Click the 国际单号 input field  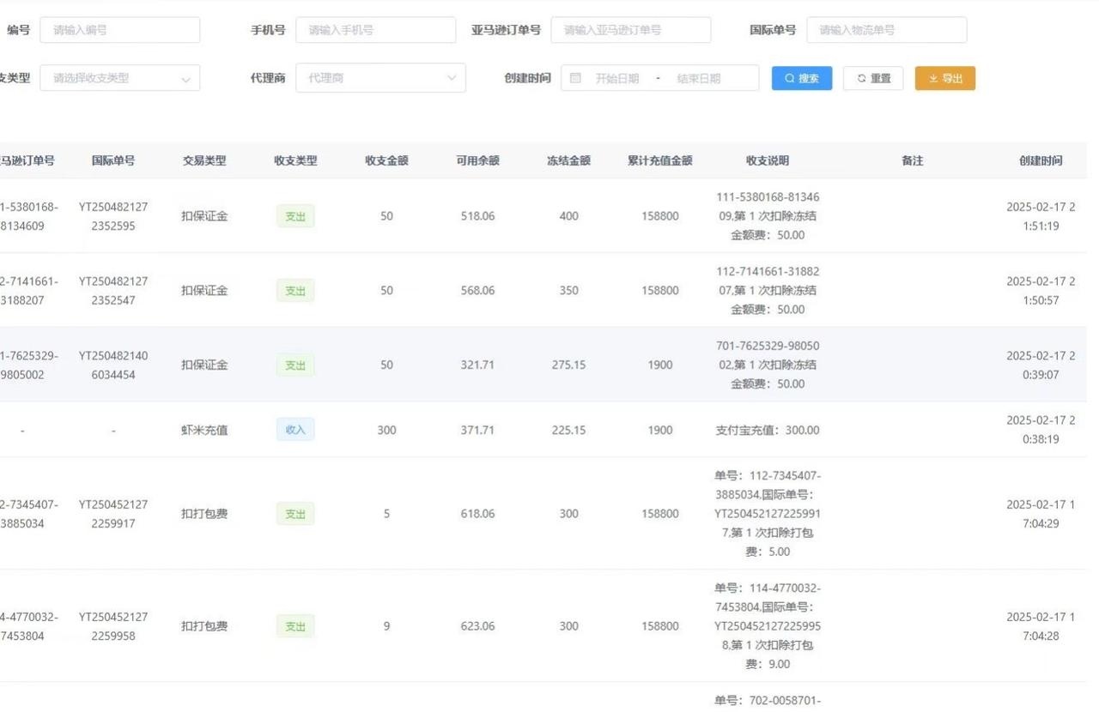pyautogui.click(x=886, y=30)
